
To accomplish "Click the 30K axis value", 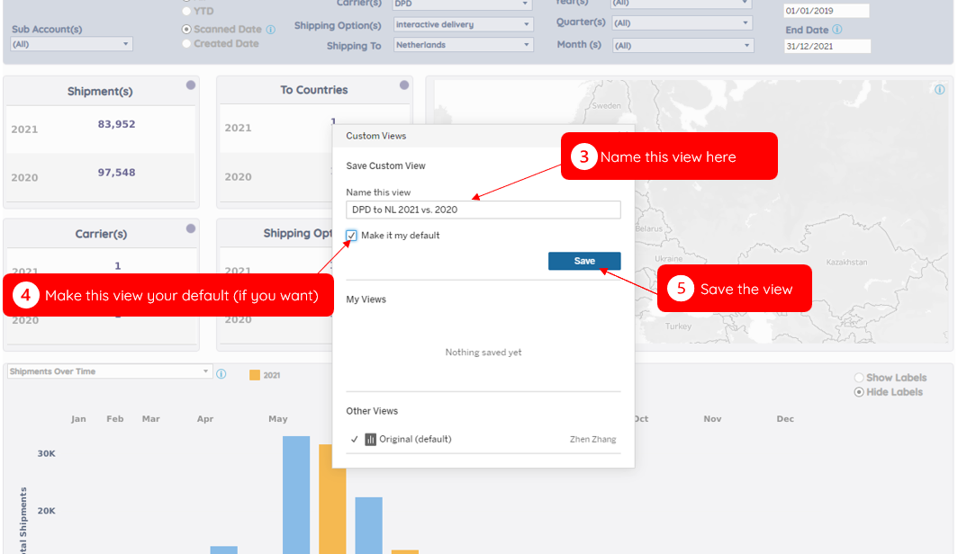I will [x=47, y=454].
